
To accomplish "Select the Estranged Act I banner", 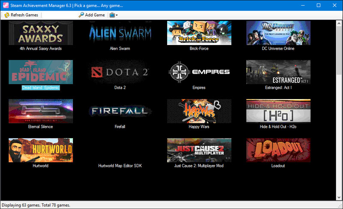I will click(278, 72).
